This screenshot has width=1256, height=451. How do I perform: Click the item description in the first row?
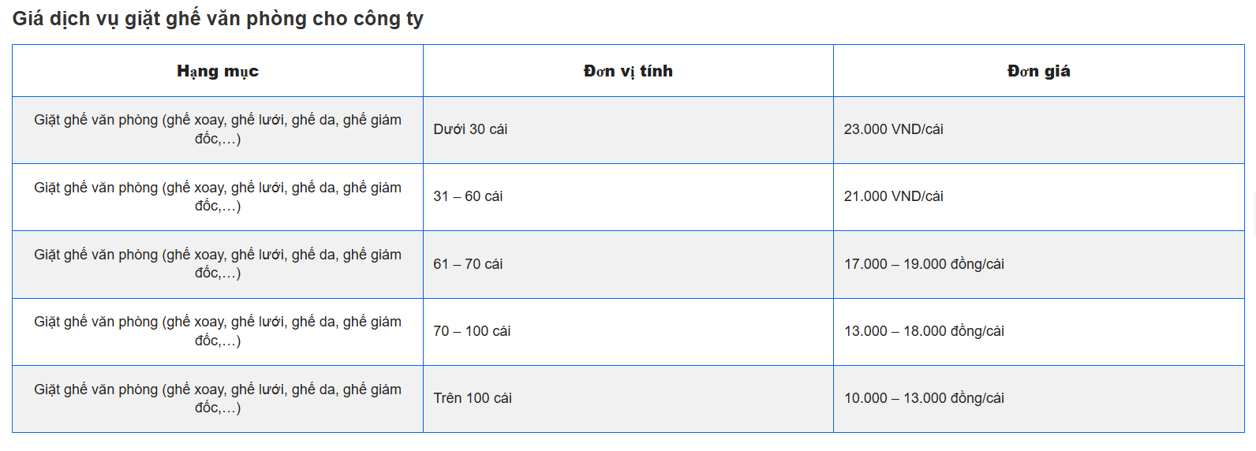click(218, 129)
